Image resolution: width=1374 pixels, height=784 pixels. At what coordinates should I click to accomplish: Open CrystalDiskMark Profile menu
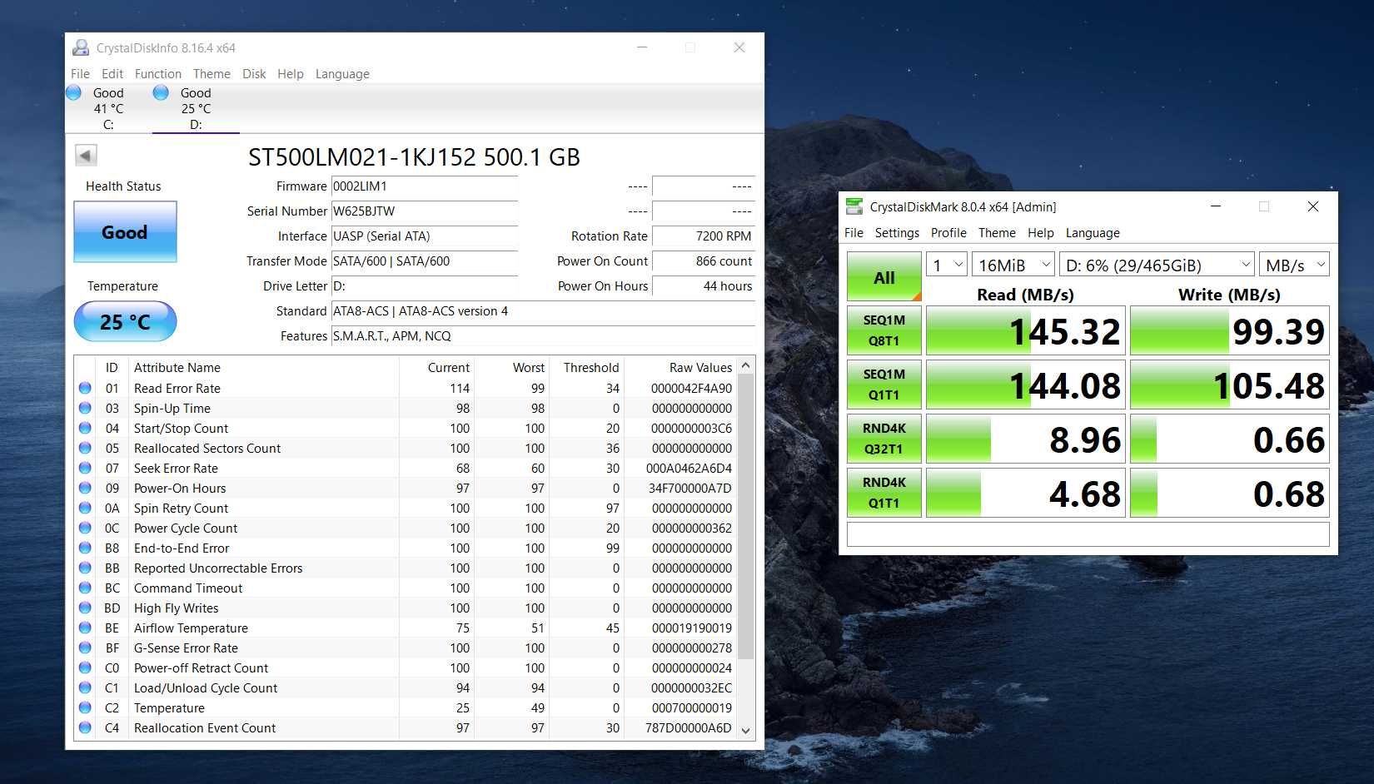point(948,232)
